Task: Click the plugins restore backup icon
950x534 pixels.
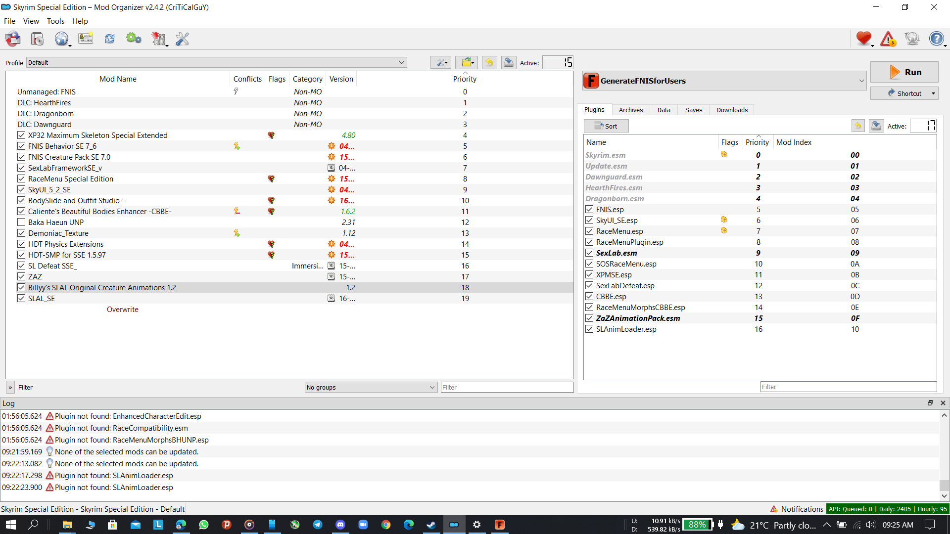Action: 858,126
